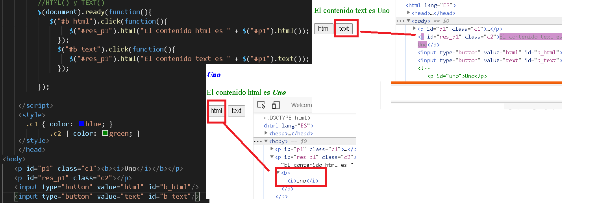Select the <p id="uno">Uno</p> commented row
This screenshot has height=203, width=609.
[457, 76]
